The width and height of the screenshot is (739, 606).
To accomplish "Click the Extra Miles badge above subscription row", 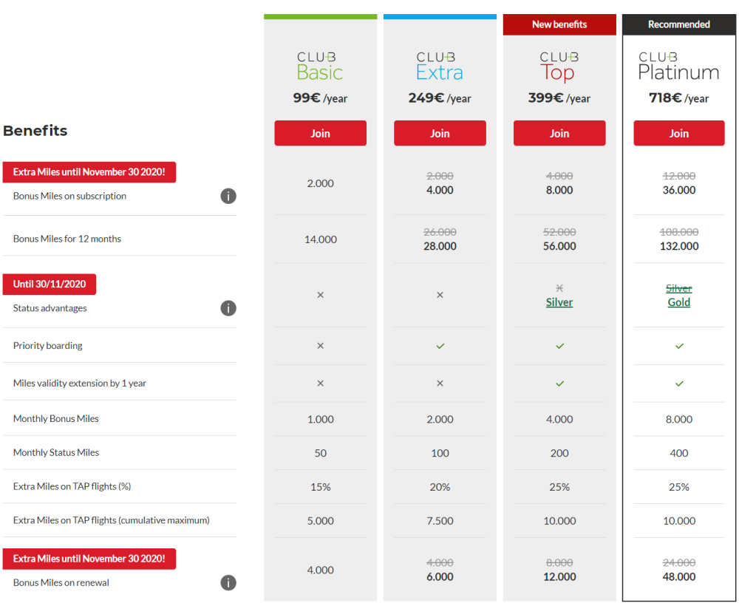I will click(89, 172).
